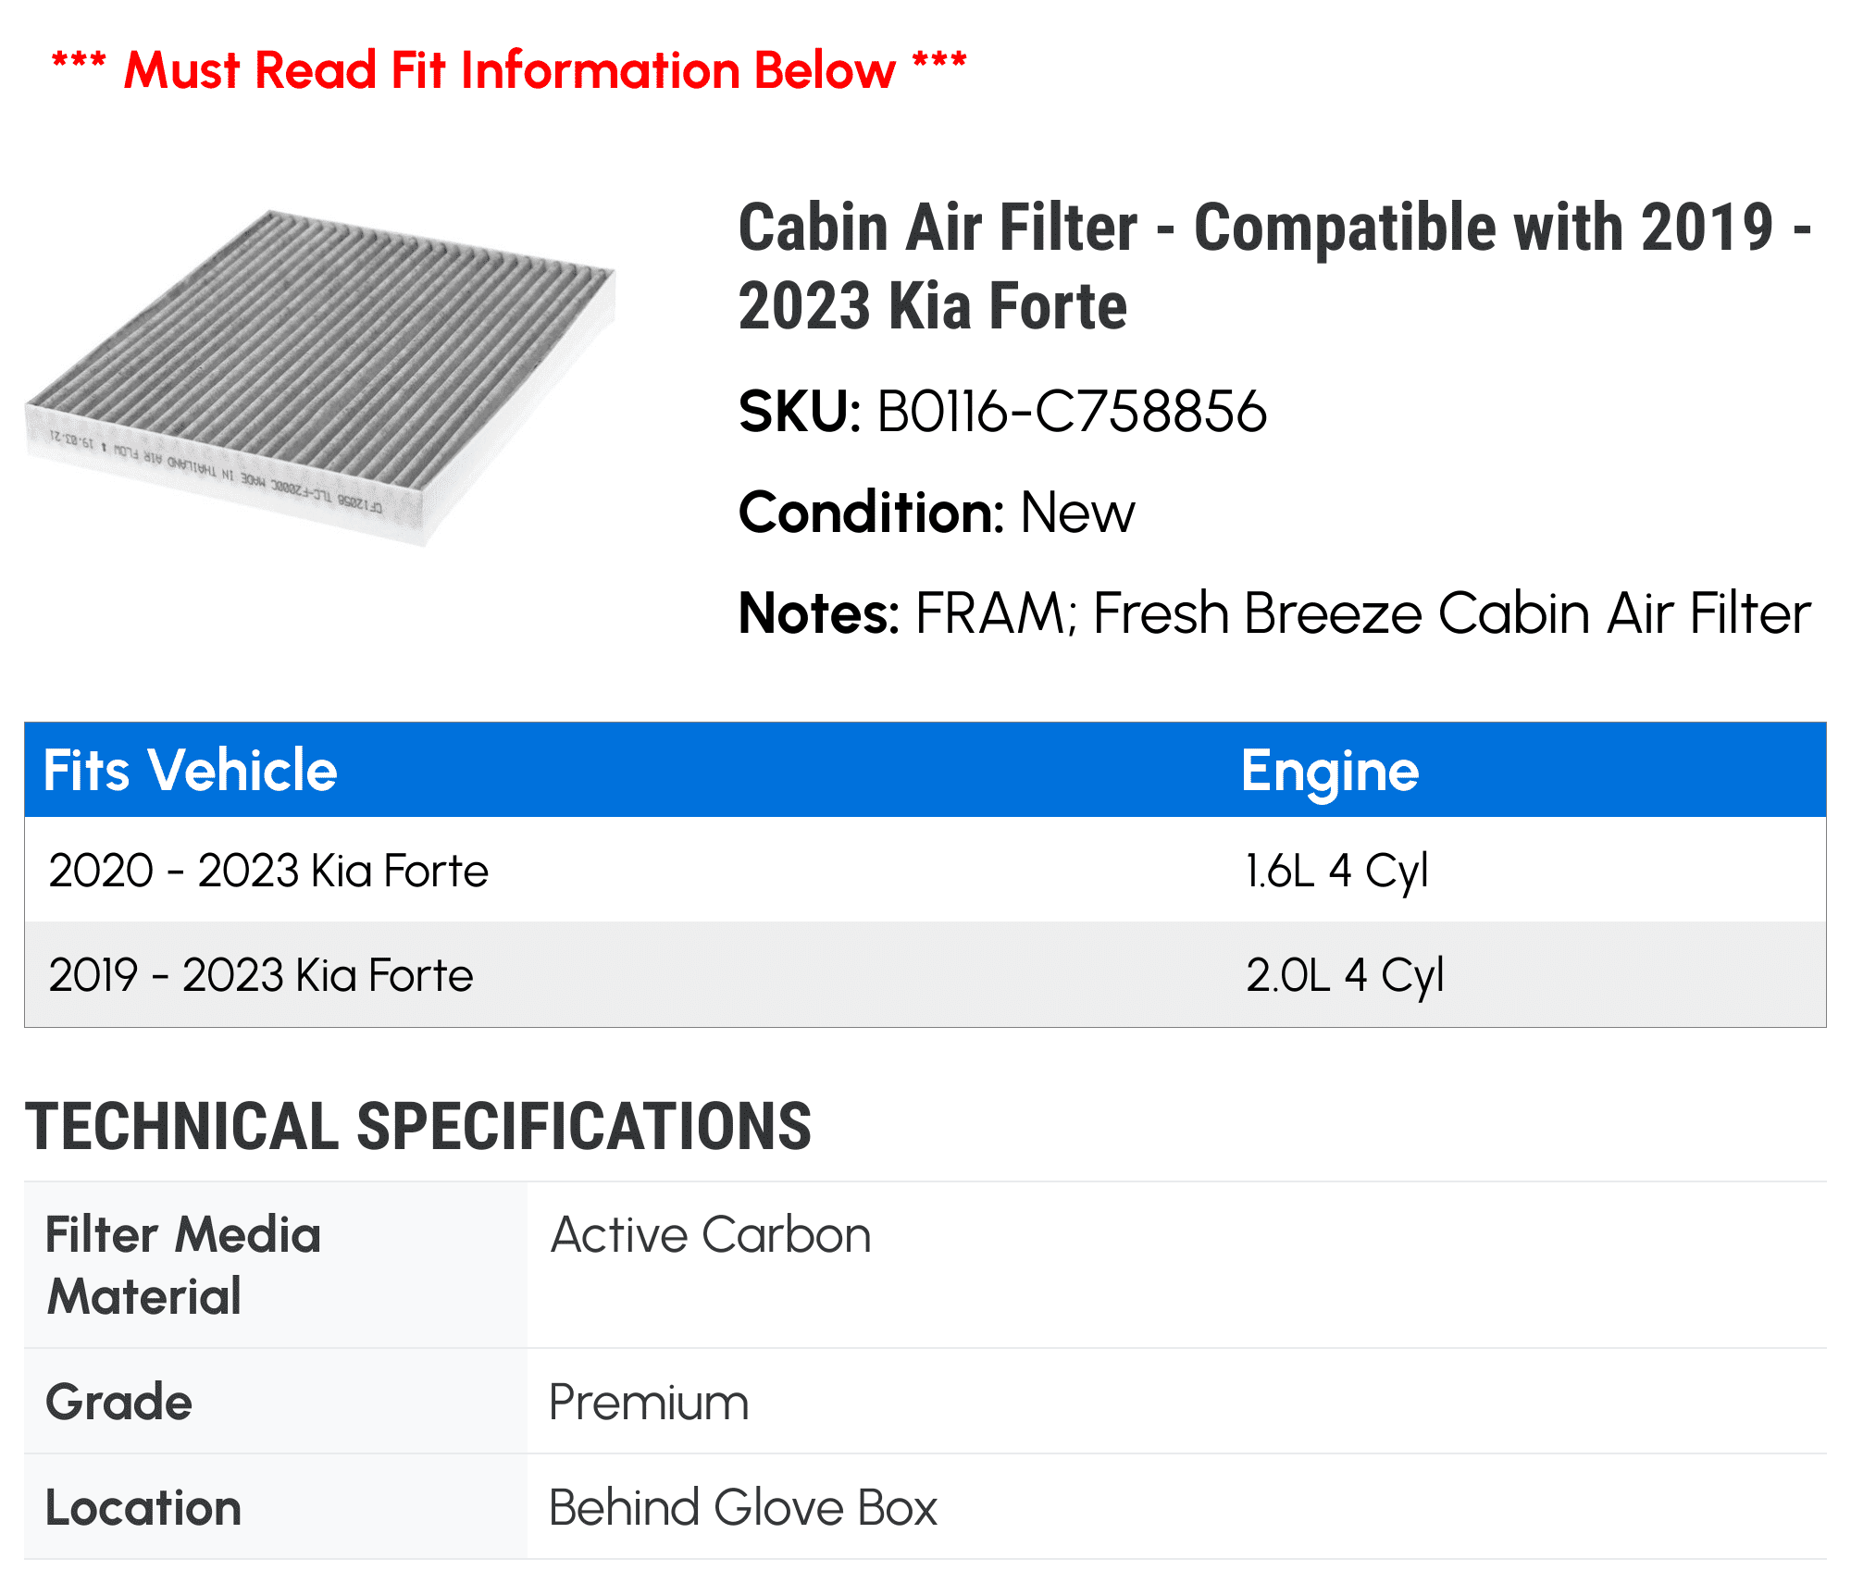
Task: Click the Condition: New line
Action: click(x=937, y=513)
